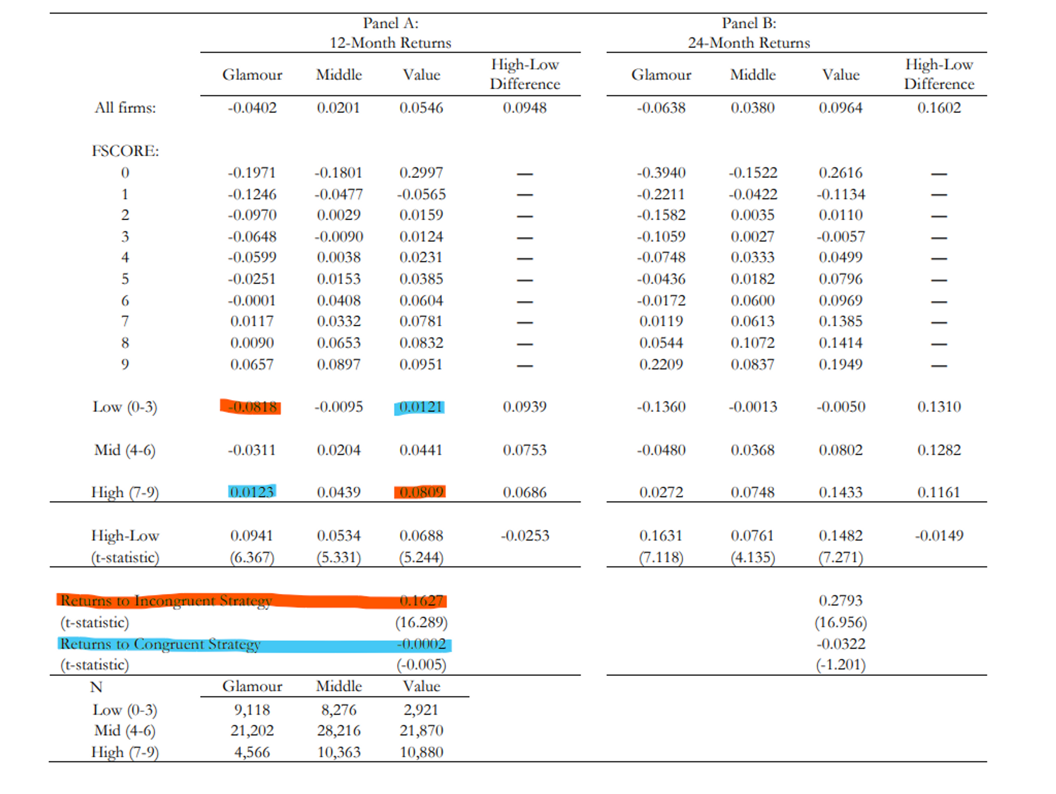Click the 'Panel A:' heading
The image size is (1056, 794).
(390, 23)
